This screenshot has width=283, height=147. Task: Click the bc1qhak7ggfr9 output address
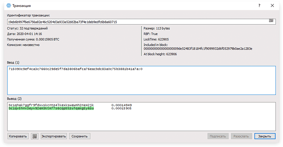click(51, 105)
